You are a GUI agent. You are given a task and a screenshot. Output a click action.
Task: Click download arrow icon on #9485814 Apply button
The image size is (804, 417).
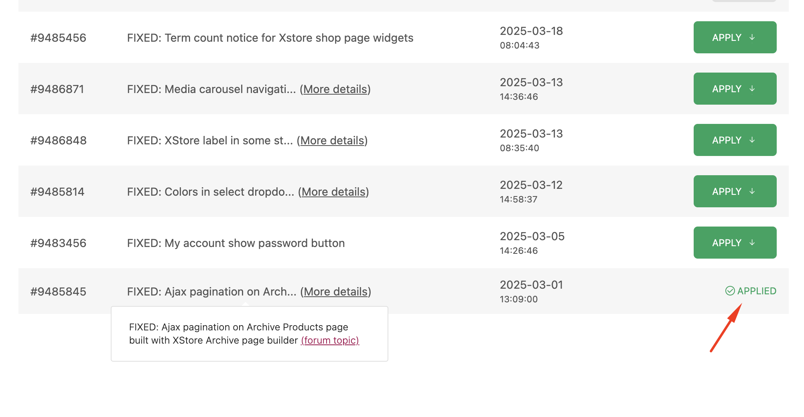(752, 191)
